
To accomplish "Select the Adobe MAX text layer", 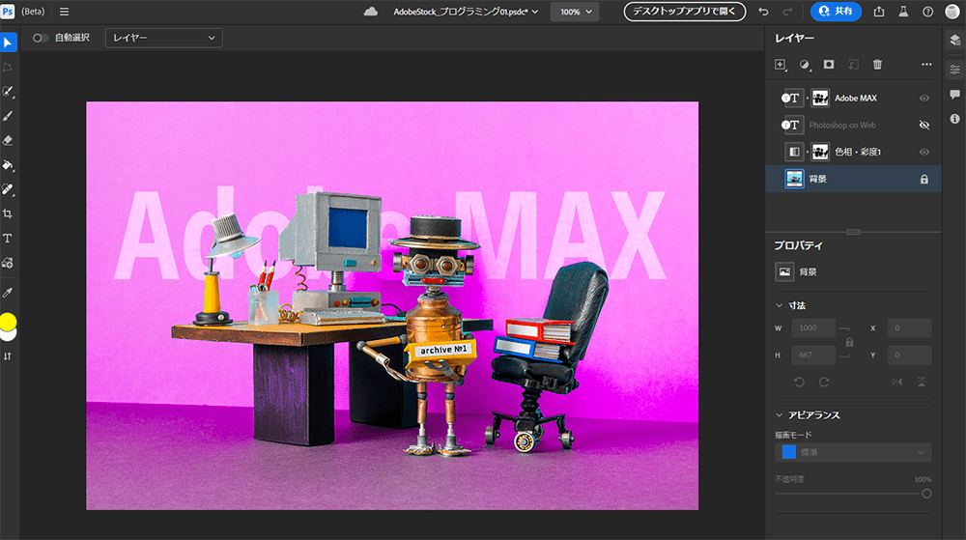I will point(853,98).
